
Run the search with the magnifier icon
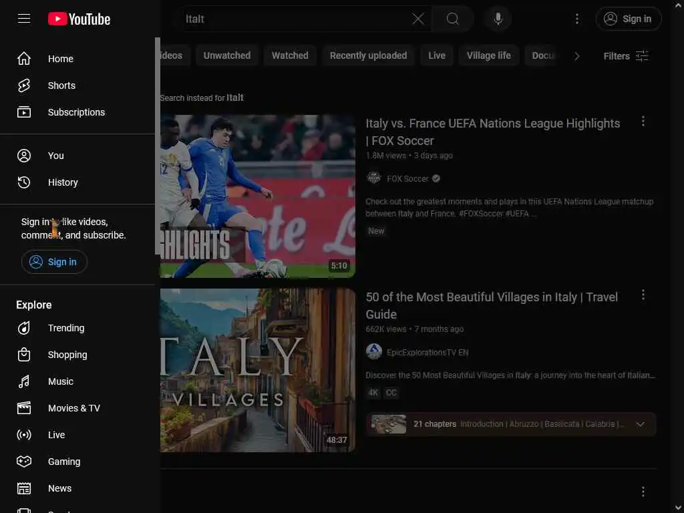point(452,19)
